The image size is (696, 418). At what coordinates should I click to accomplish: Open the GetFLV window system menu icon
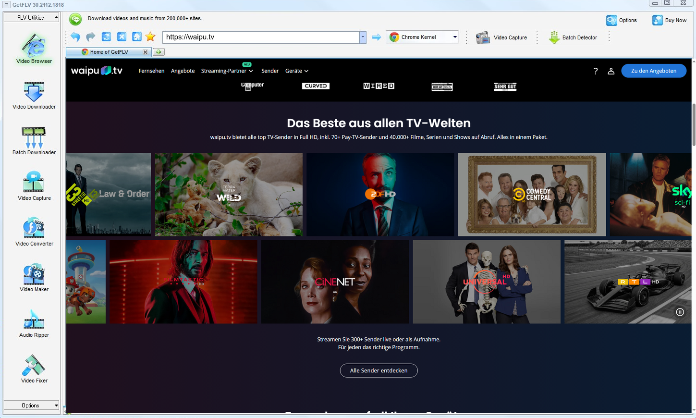(x=6, y=5)
